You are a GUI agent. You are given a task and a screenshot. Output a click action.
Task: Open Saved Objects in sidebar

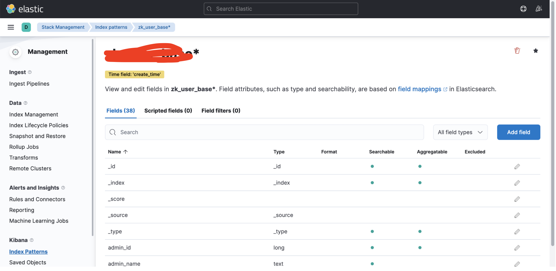tap(28, 262)
